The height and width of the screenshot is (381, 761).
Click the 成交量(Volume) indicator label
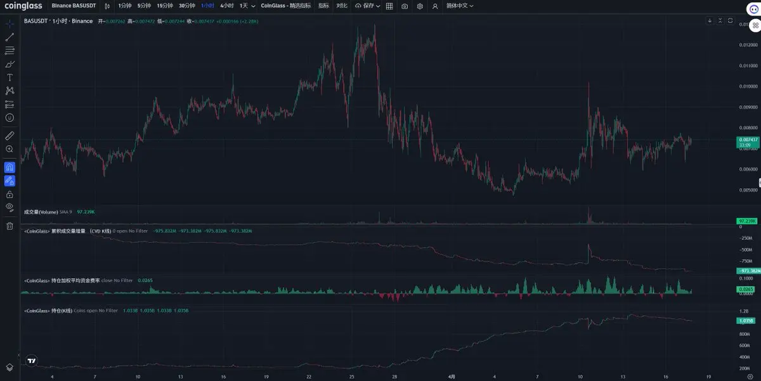[x=42, y=212]
